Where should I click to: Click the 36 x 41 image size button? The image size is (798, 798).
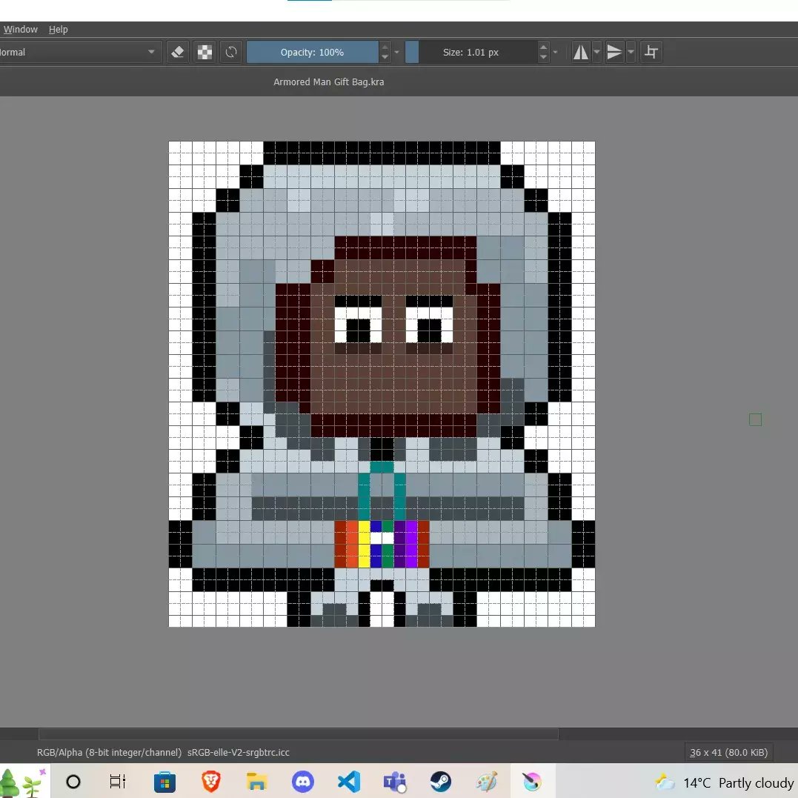(x=728, y=753)
